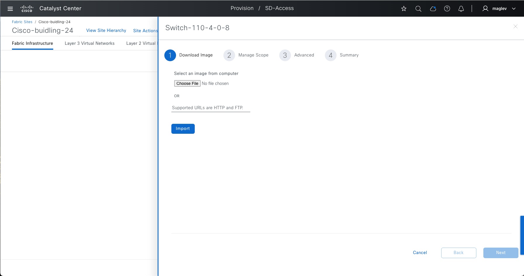
Task: Open the View Site Hierarchy link
Action: click(106, 30)
